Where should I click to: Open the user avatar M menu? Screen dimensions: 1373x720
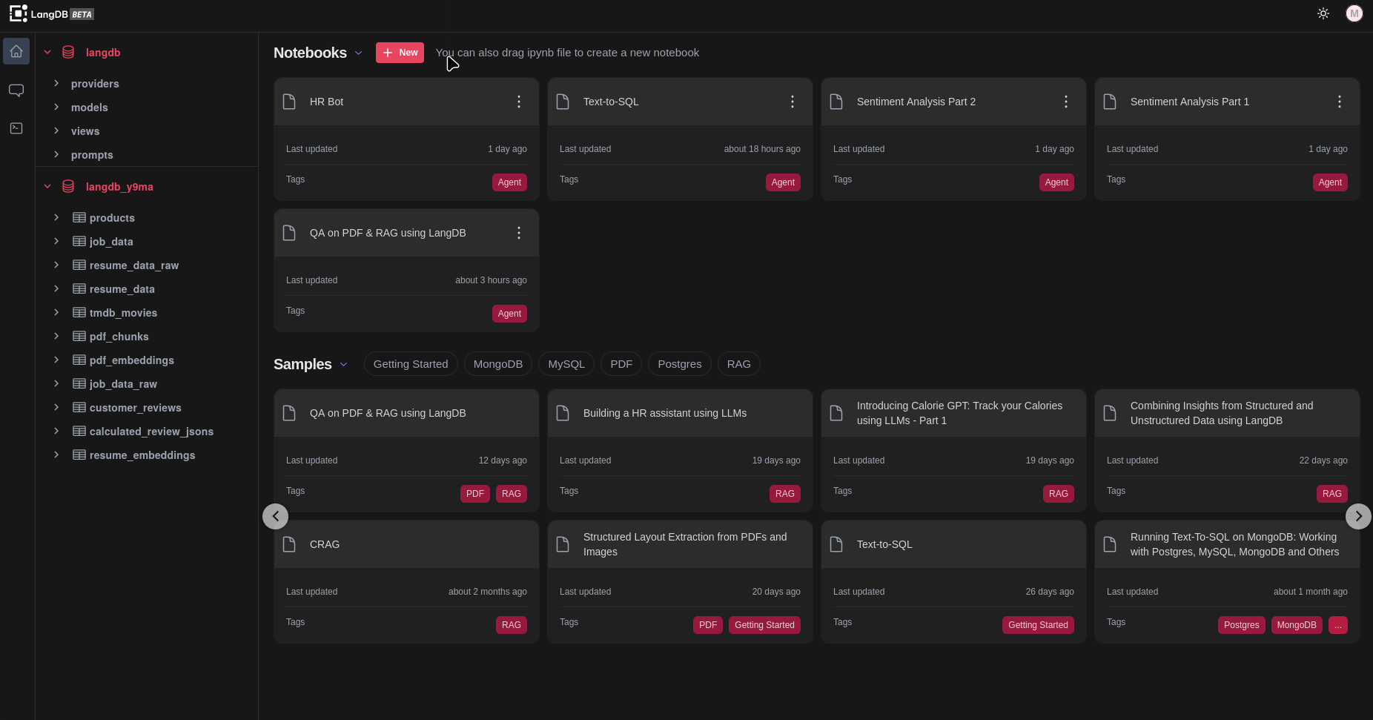tap(1354, 13)
